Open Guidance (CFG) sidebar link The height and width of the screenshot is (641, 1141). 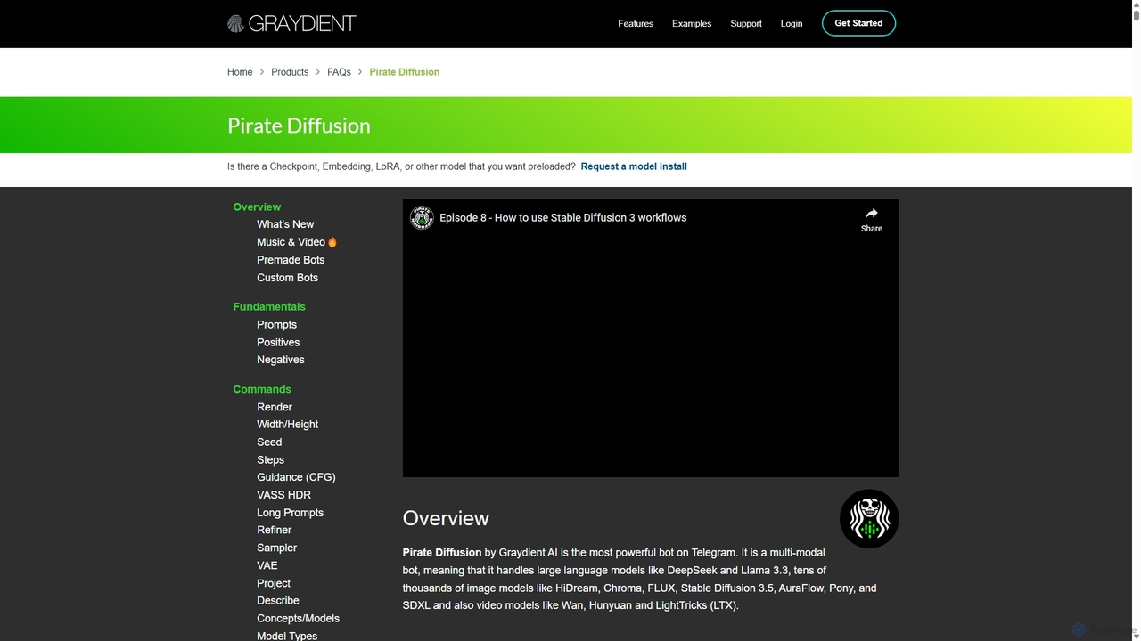point(296,477)
